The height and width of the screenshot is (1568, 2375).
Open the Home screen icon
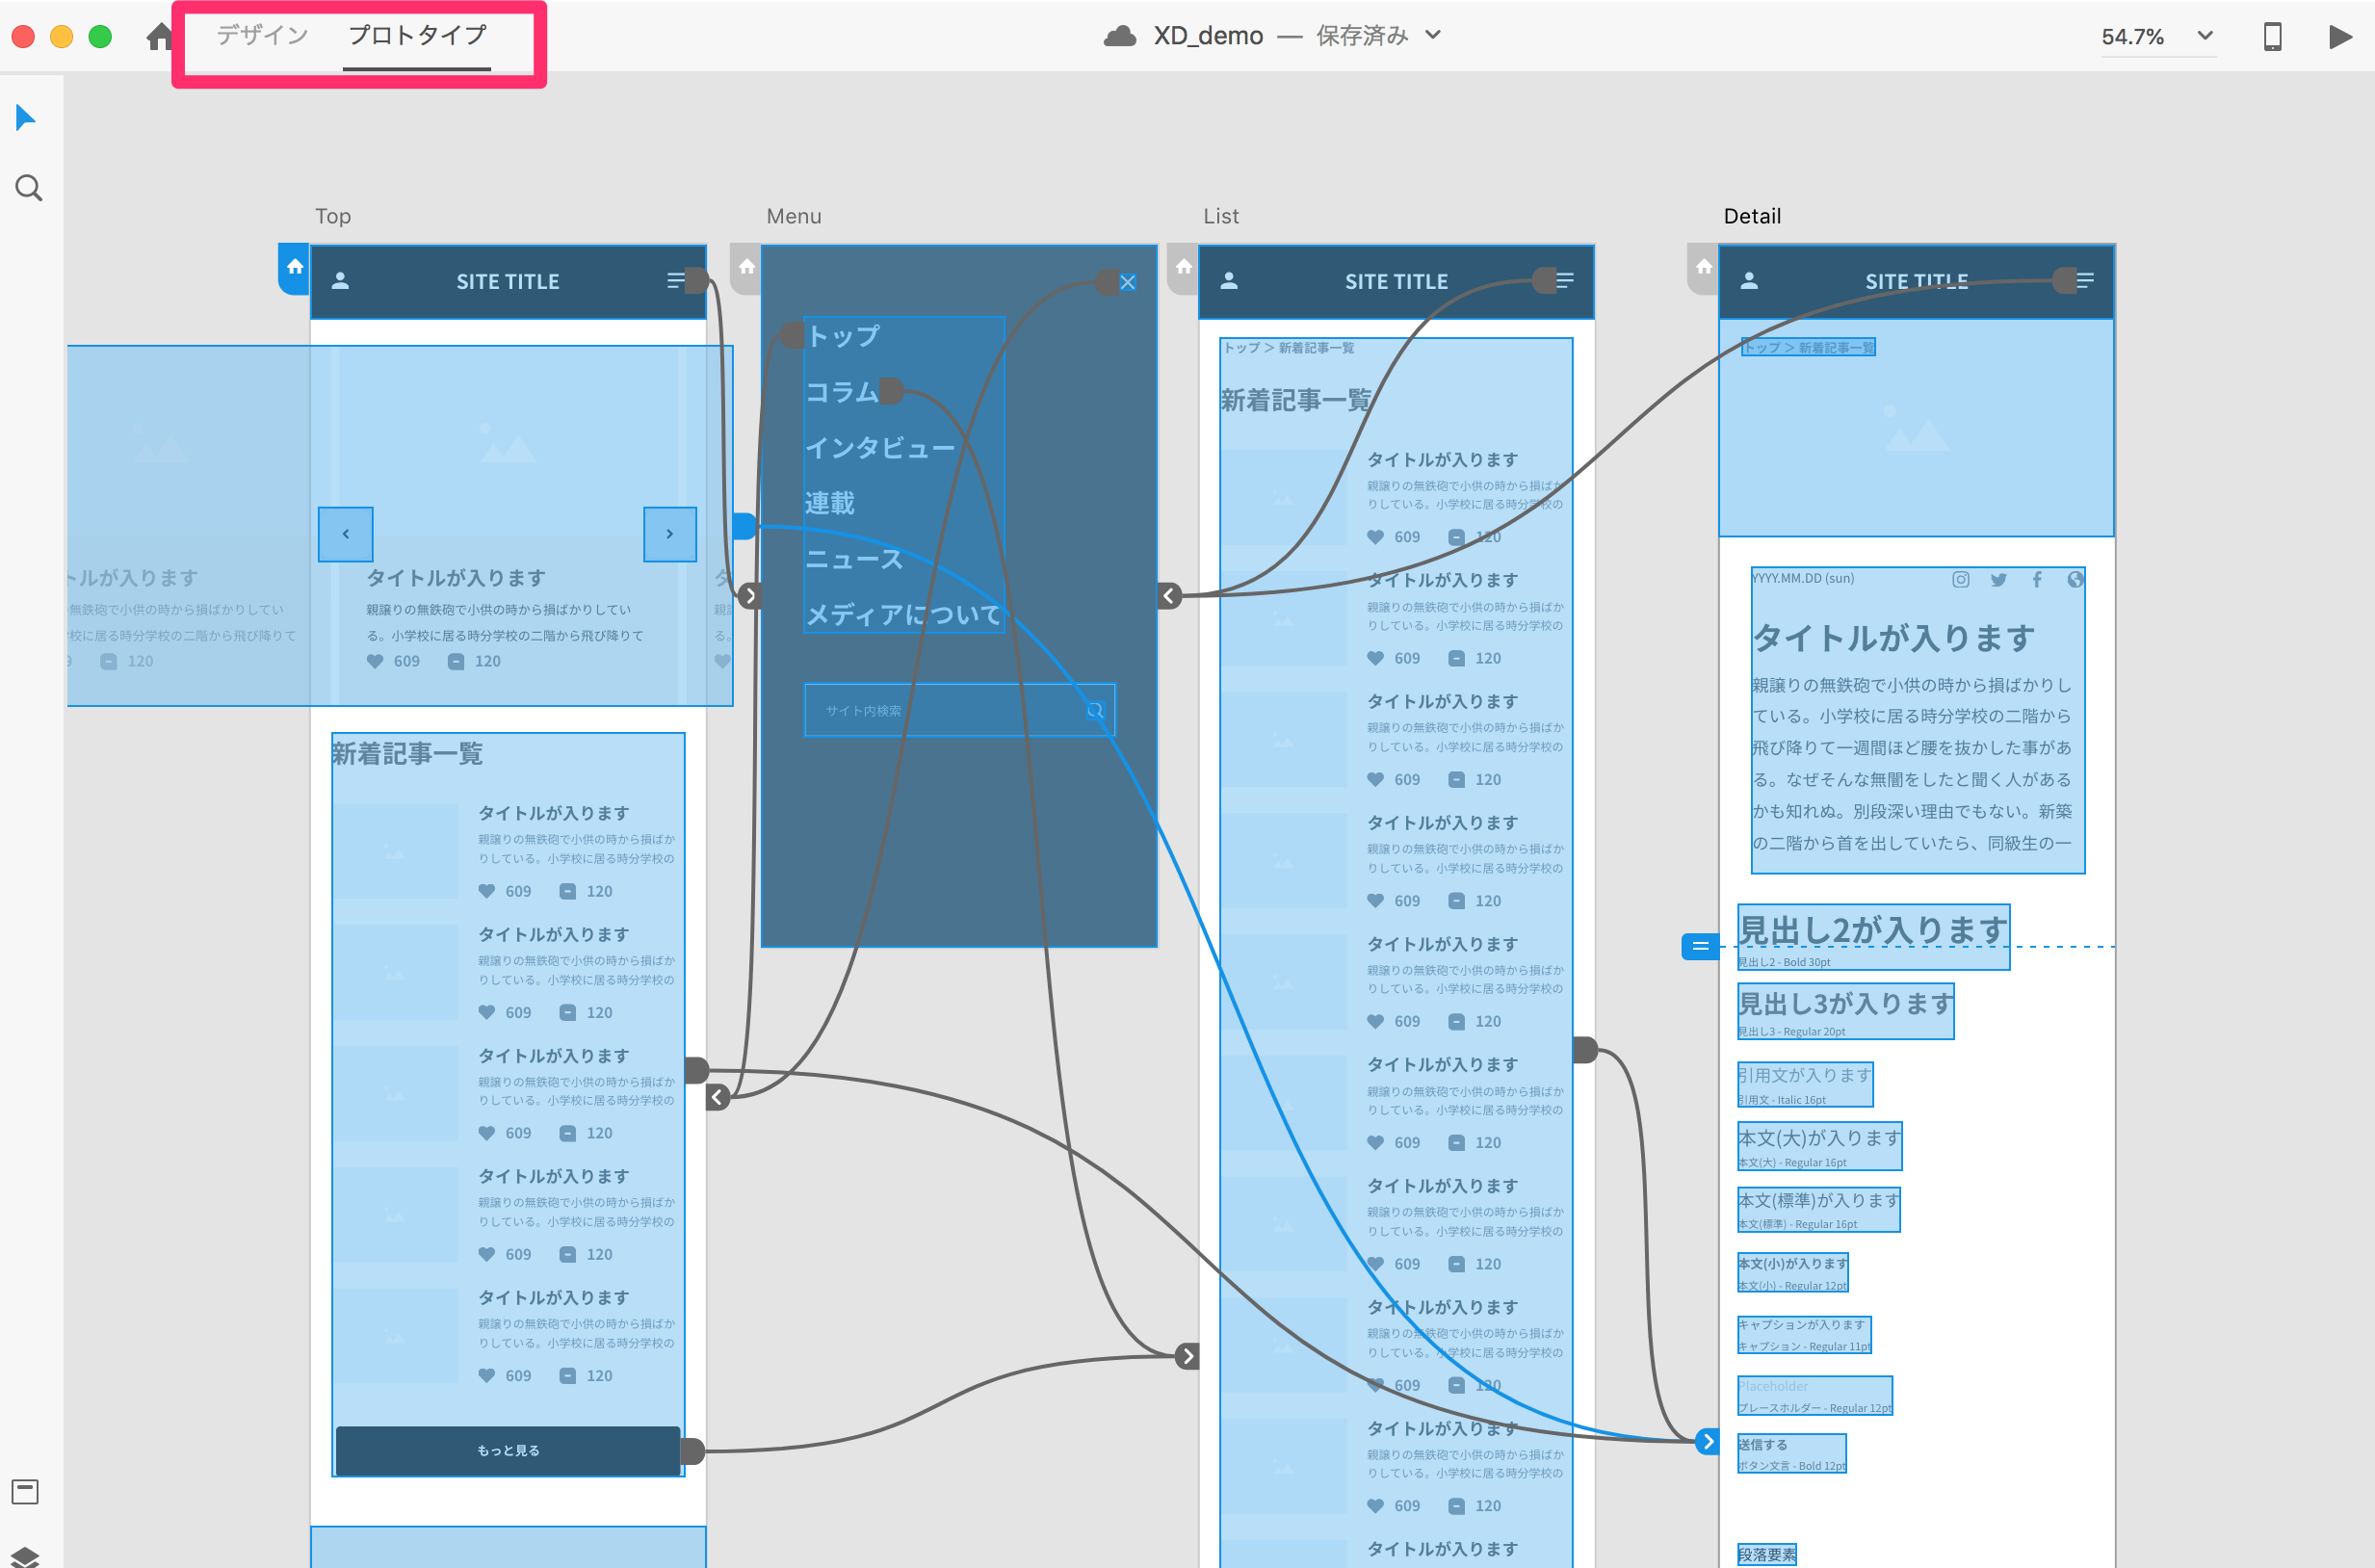tap(159, 37)
